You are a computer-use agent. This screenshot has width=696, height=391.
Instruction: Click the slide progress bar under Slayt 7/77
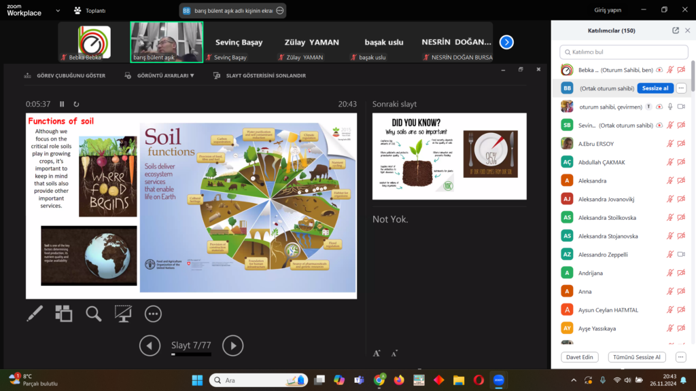coord(191,354)
